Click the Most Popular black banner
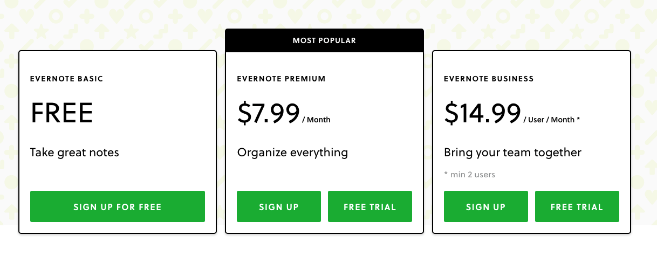 324,40
